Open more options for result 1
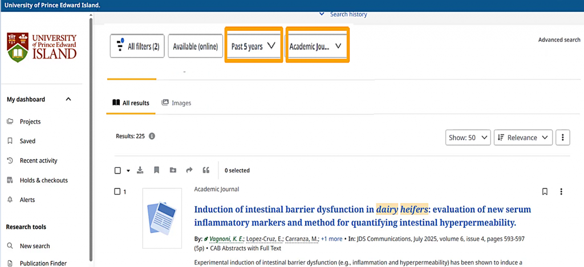Screen dimensions: 584x267 561,192
